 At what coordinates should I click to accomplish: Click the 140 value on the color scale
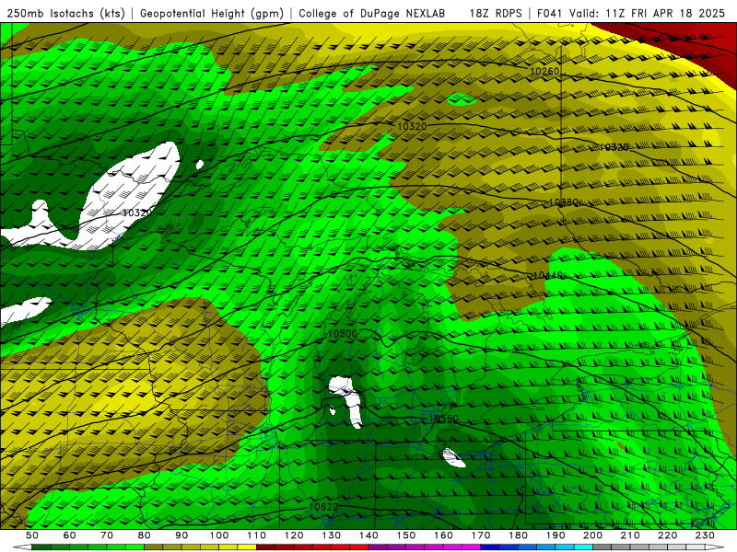coord(368,535)
